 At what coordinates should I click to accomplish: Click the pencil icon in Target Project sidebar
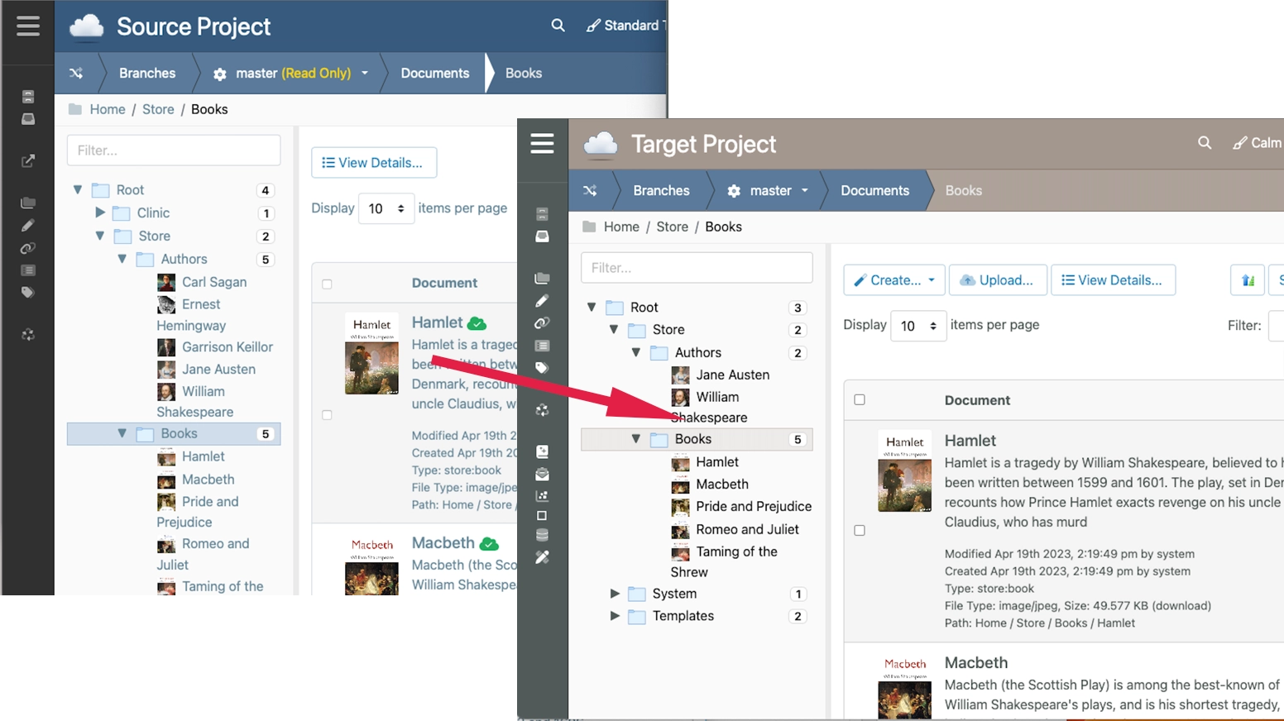pyautogui.click(x=542, y=301)
